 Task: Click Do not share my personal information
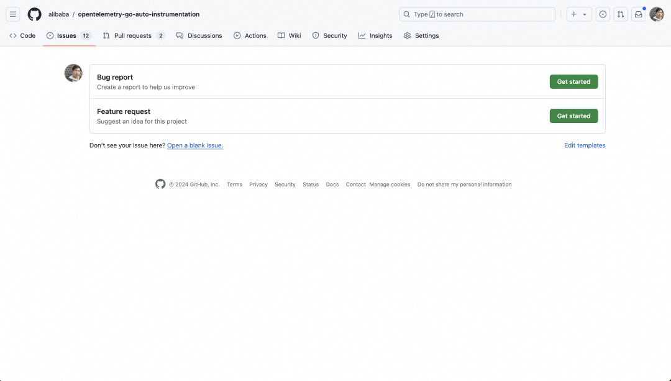(x=464, y=185)
